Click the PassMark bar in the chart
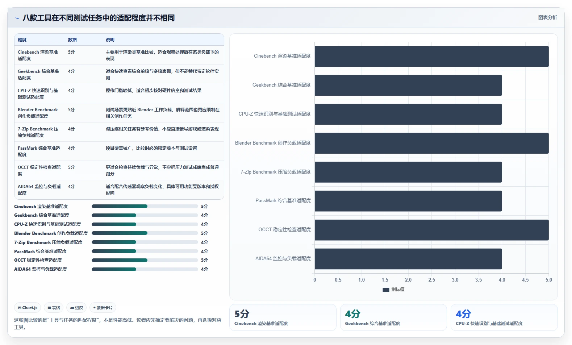 click(408, 201)
